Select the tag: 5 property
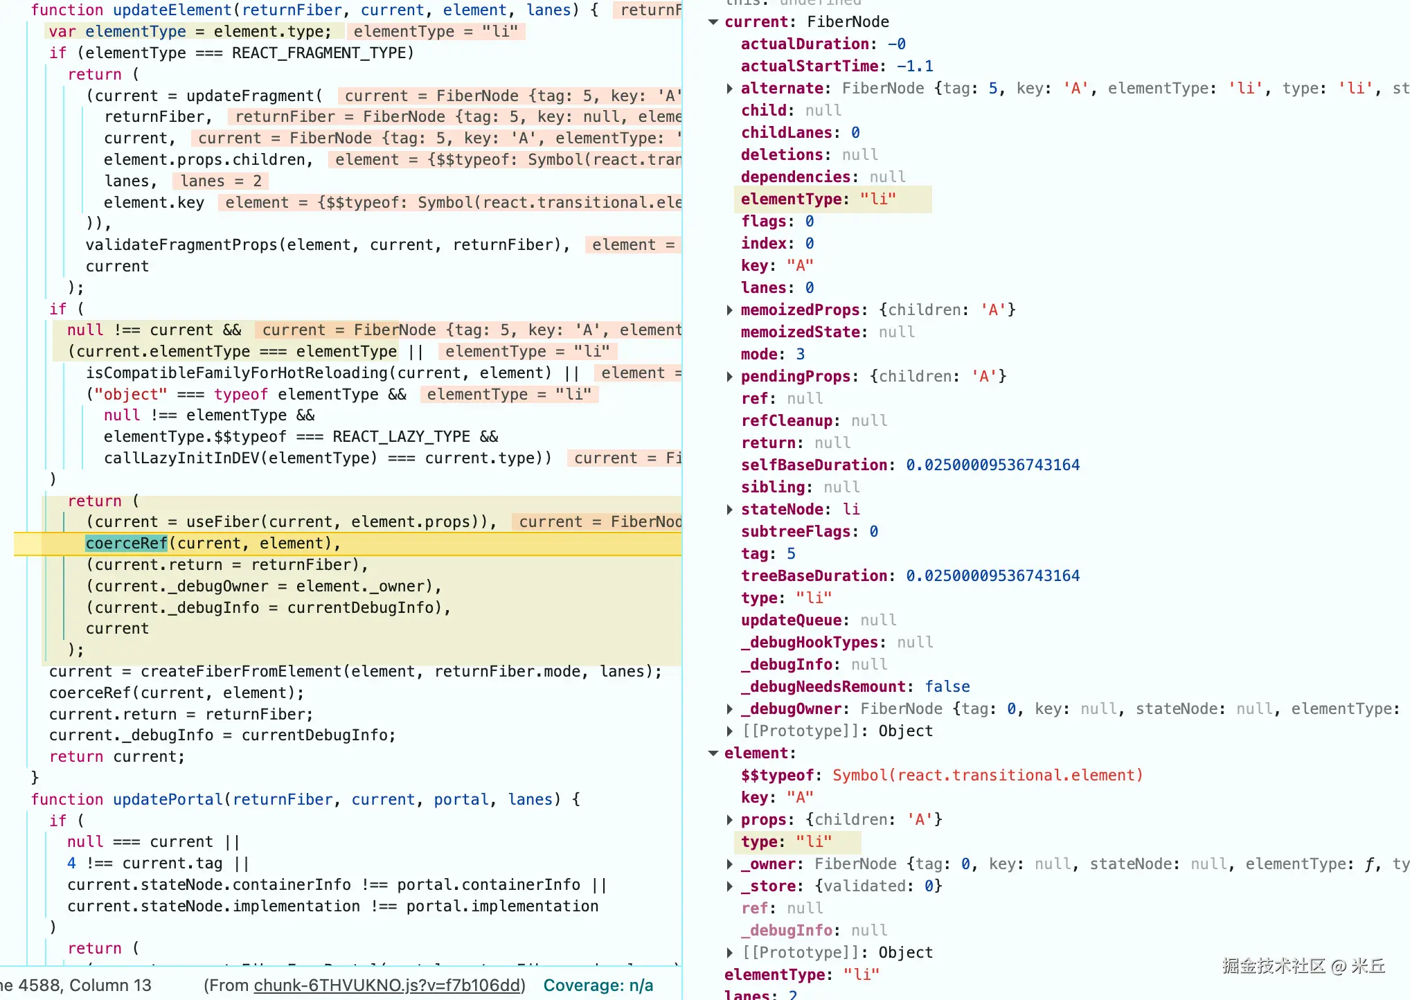 click(x=768, y=554)
